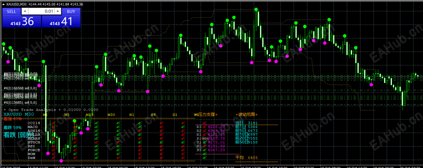Click the 前20日 range value 7555
The image size is (423, 168).
(x=253, y=138)
